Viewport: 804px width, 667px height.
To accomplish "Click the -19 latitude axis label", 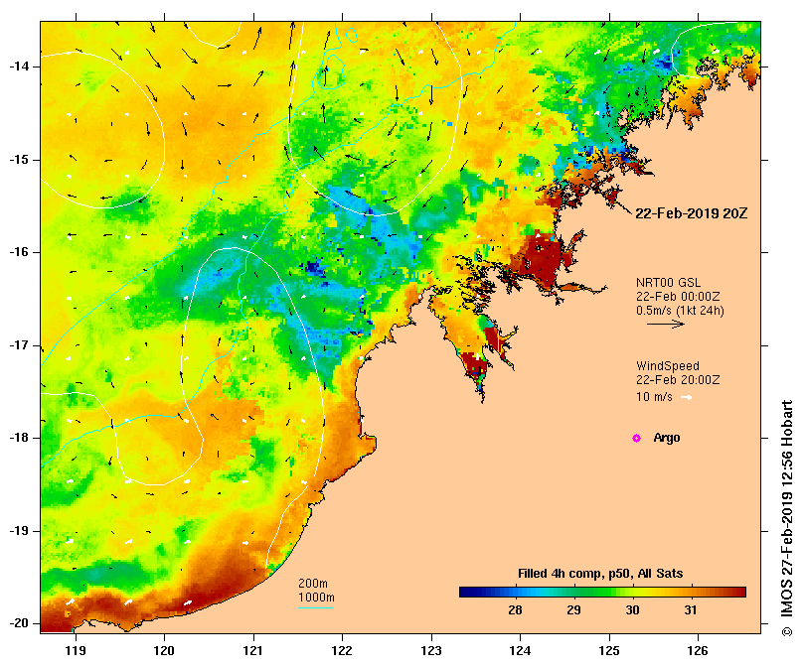I will [x=19, y=531].
